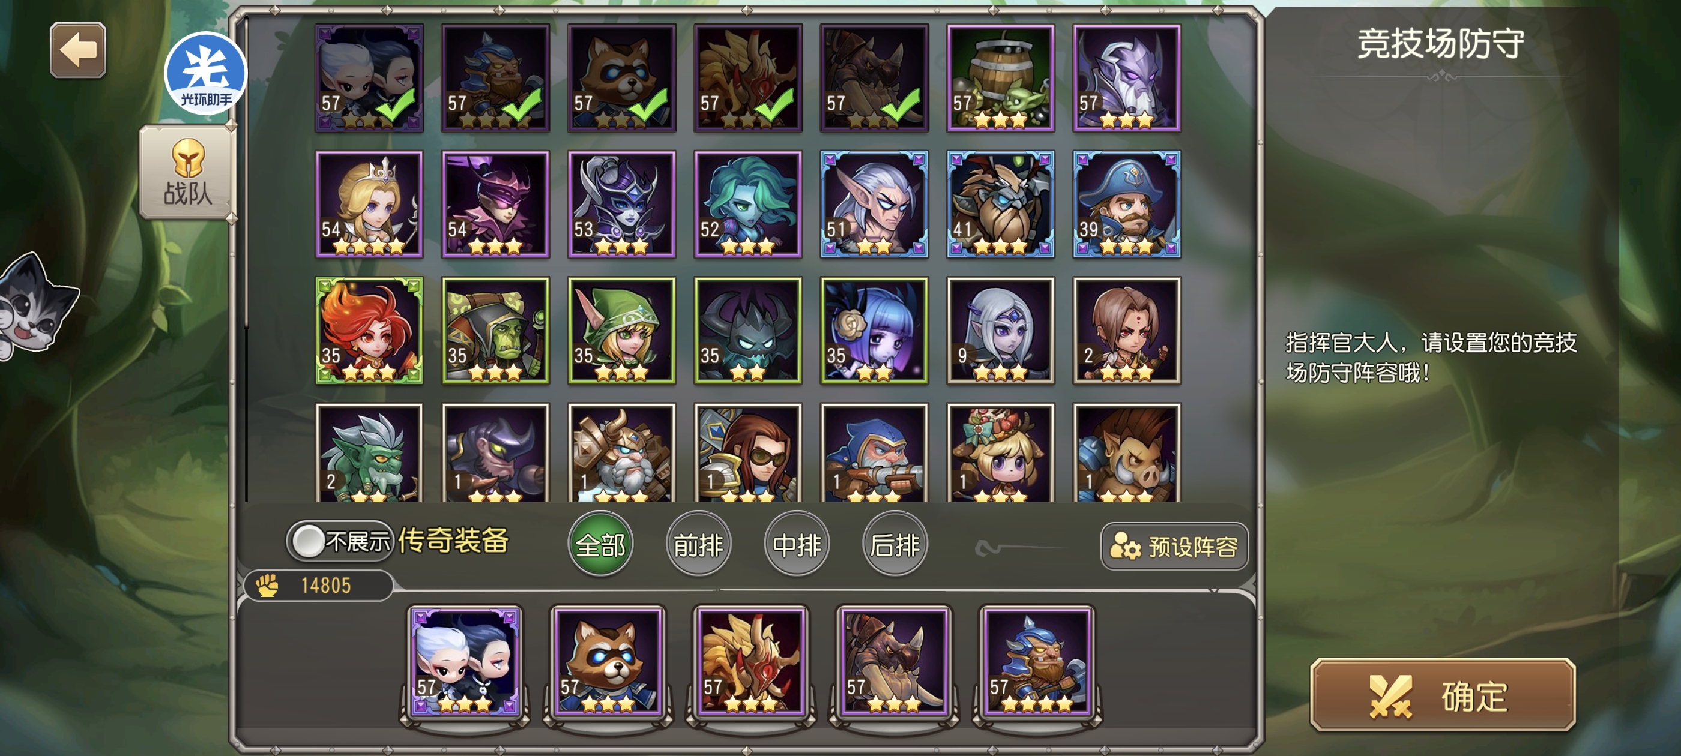This screenshot has height=756, width=1681.
Task: Remove the blue armored dwarf from lineup
Action: tap(1037, 661)
